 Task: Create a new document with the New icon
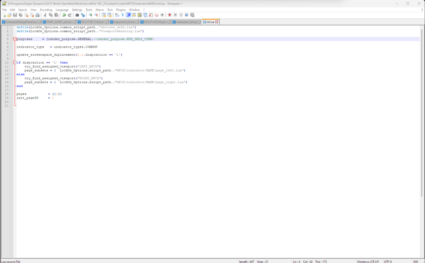(x=4, y=15)
